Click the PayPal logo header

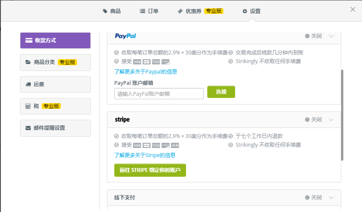coord(125,36)
